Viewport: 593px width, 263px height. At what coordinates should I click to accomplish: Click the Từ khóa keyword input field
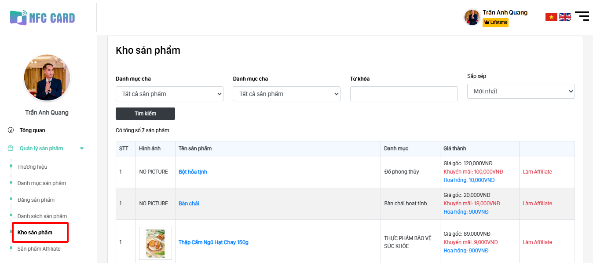tap(404, 94)
